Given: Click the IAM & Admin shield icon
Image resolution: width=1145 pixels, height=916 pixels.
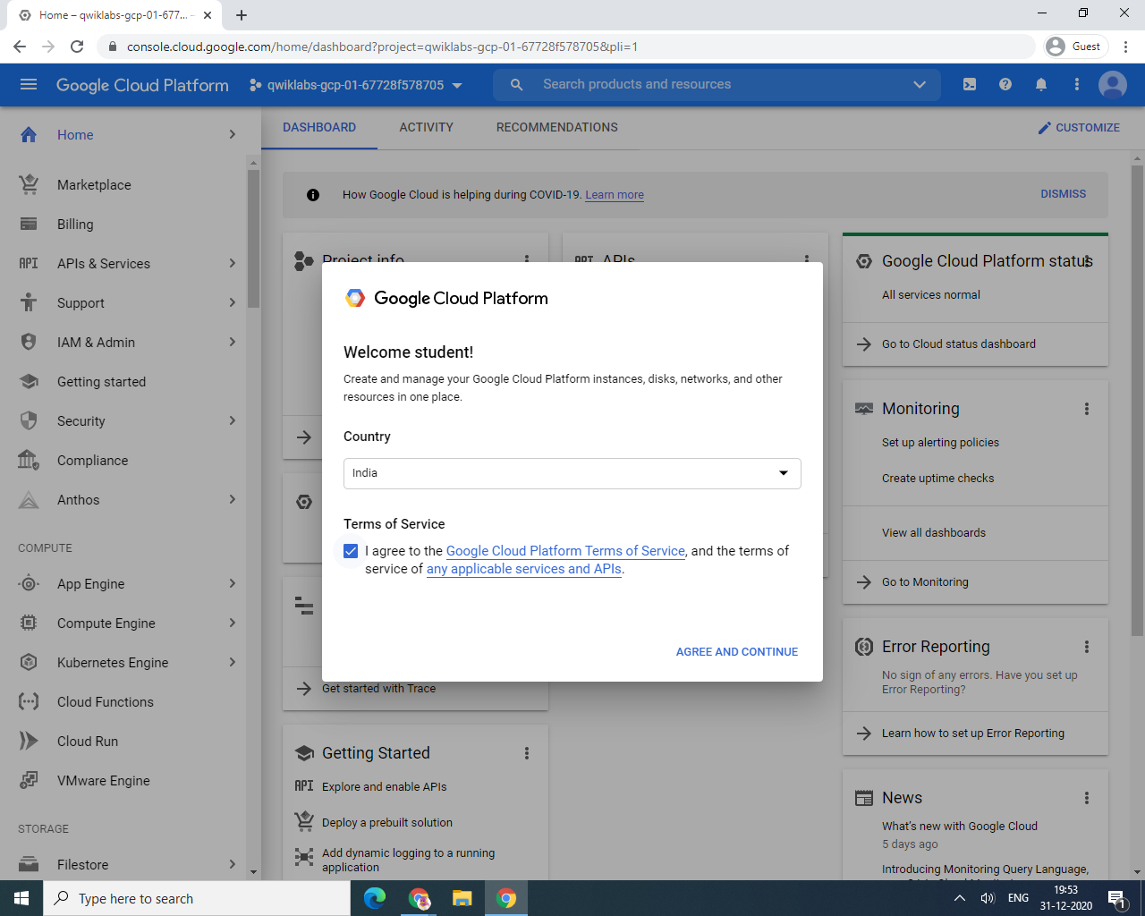Looking at the screenshot, I should click(x=29, y=343).
